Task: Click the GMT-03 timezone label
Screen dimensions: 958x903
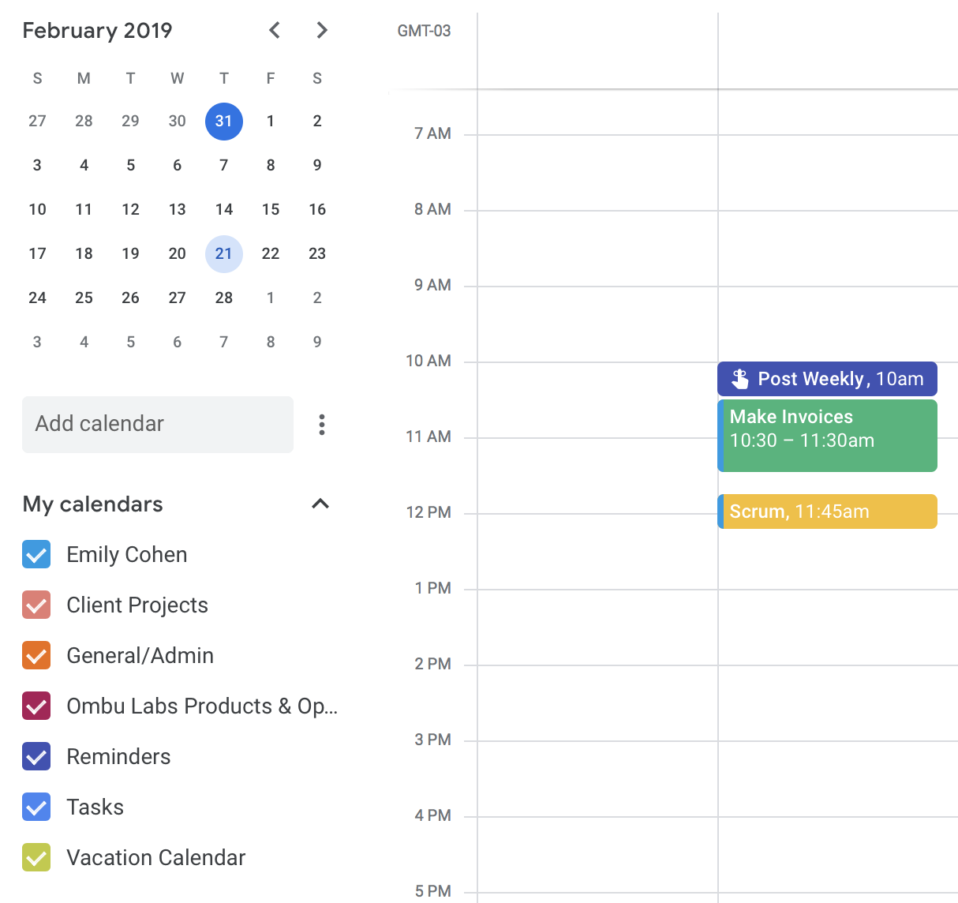Action: tap(424, 31)
